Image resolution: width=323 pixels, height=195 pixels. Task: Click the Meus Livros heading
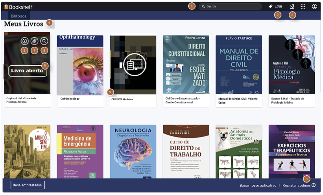tap(24, 24)
